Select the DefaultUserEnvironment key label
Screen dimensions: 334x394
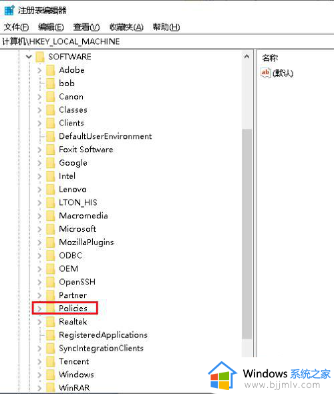[106, 136]
